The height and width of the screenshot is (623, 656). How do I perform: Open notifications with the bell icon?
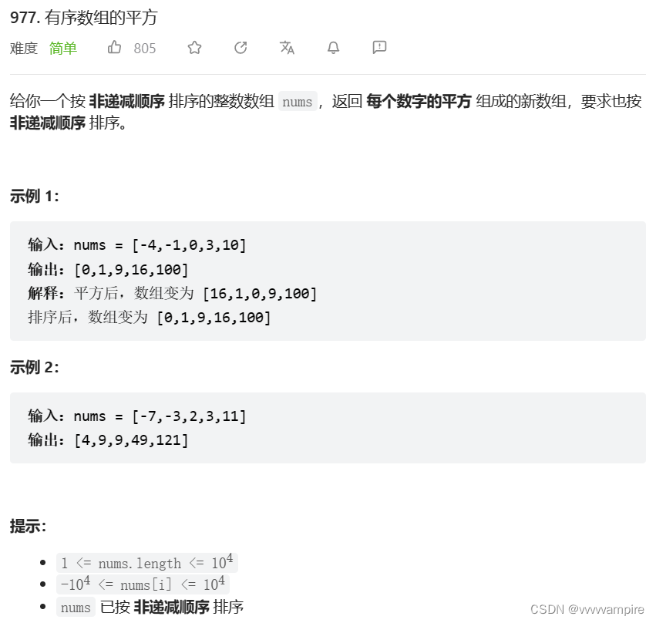coord(332,48)
